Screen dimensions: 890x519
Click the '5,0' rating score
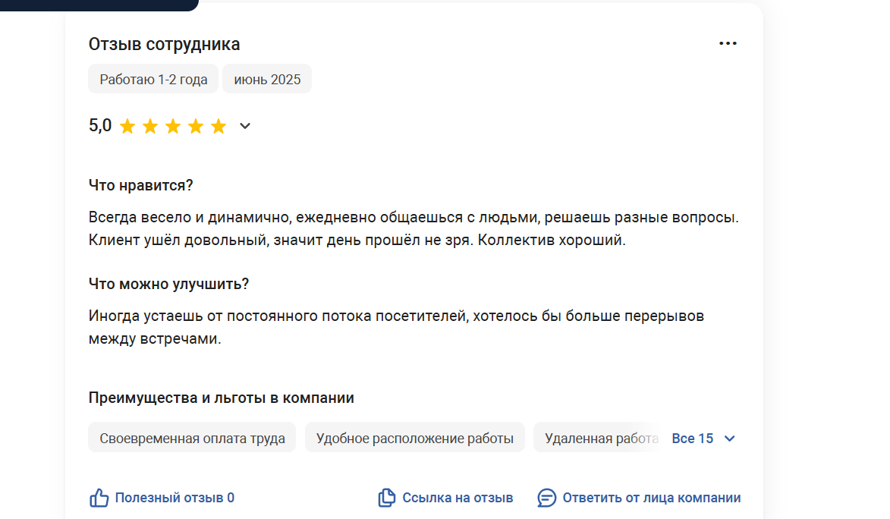pyautogui.click(x=100, y=126)
